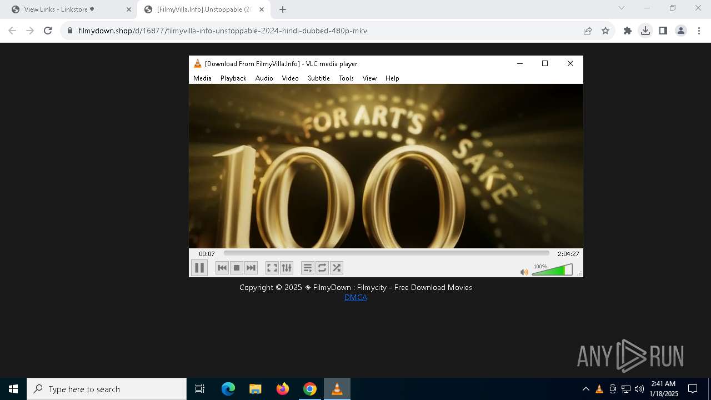This screenshot has height=400, width=711.
Task: Go forward in Chrome
Action: point(30,31)
